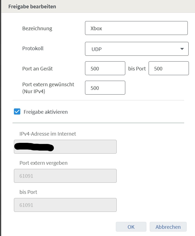Click the Port extern gewünscht (Nur IPv4) label

[48, 87]
